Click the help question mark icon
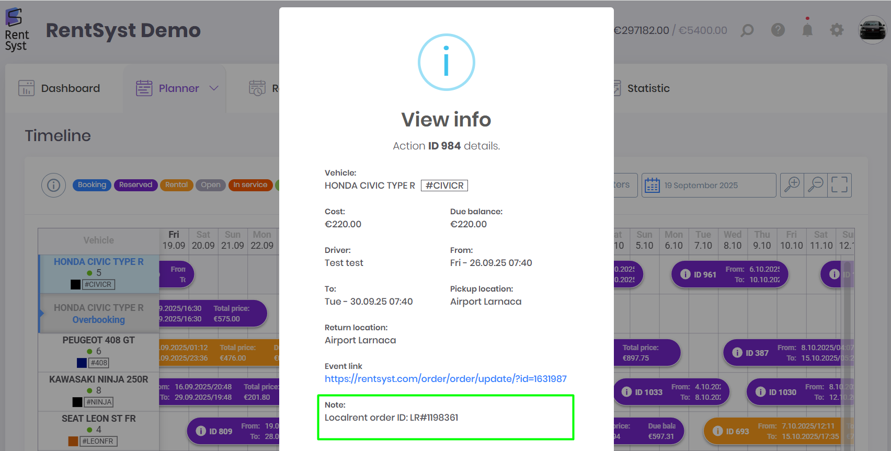Viewport: 891px width, 451px height. tap(778, 30)
